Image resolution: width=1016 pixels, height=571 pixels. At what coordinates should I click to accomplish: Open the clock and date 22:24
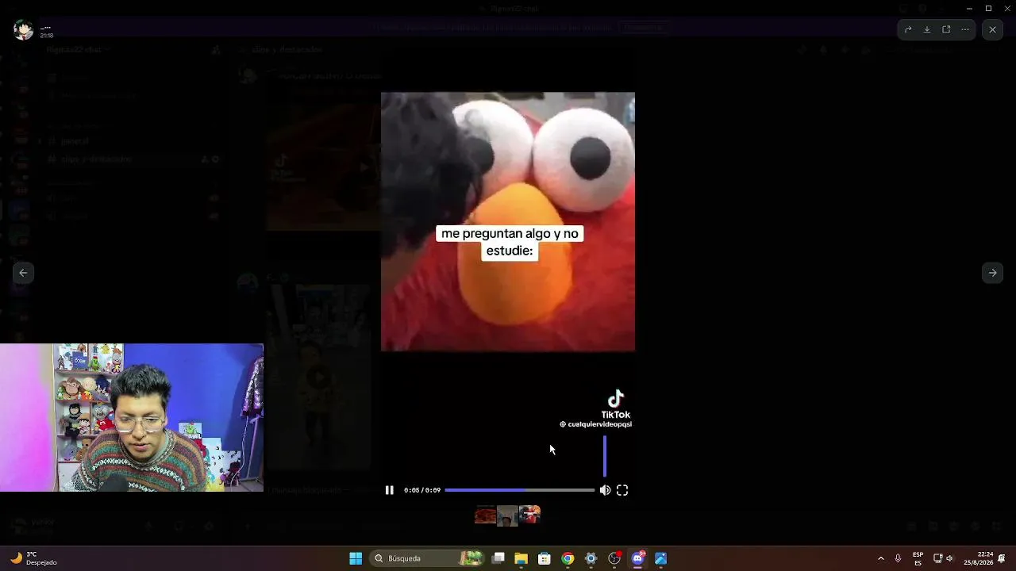point(978,558)
